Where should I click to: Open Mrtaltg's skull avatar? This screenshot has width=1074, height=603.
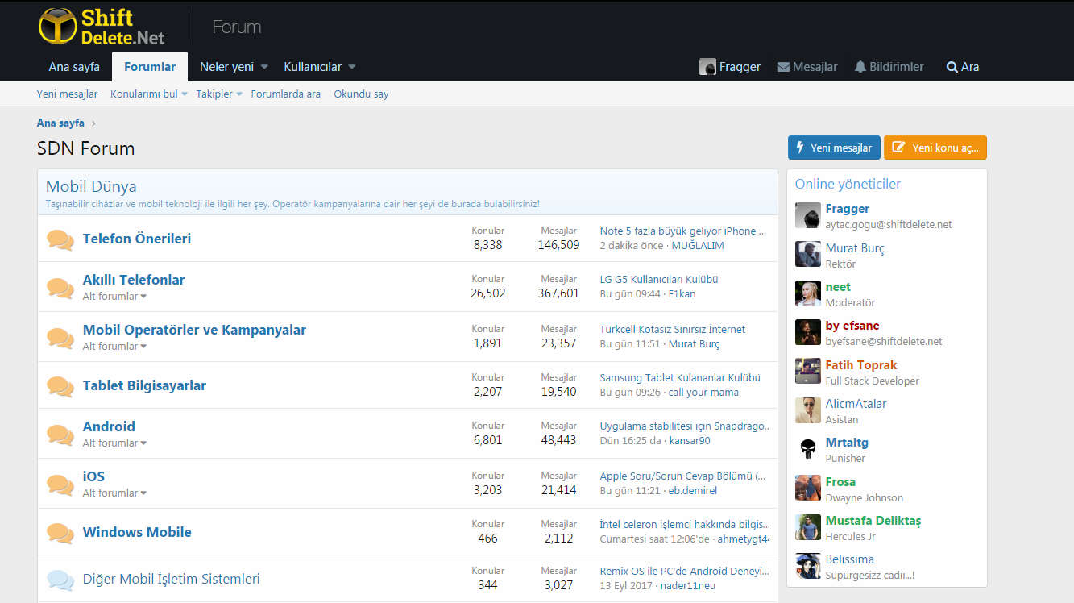[x=808, y=449]
